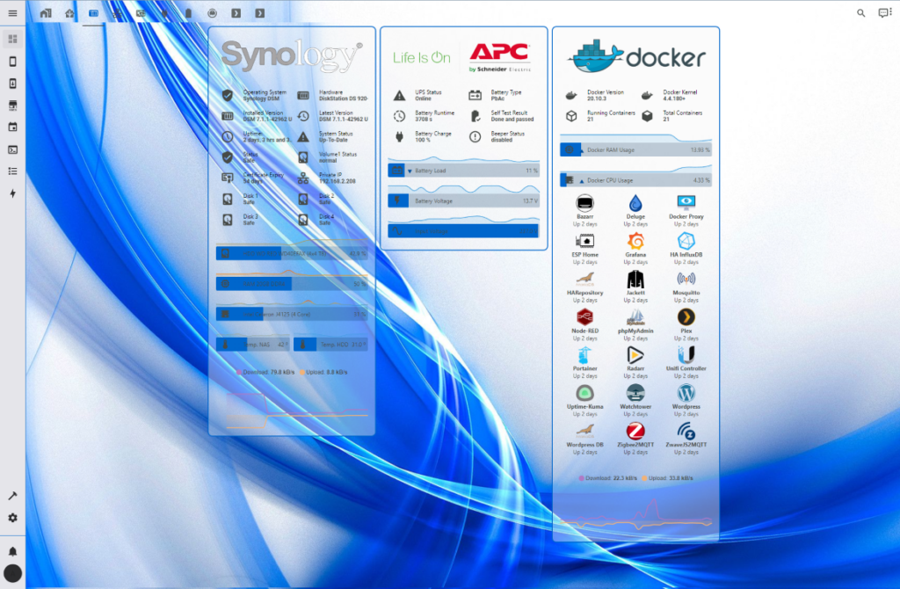Open the hamburger sidebar menu
The width and height of the screenshot is (900, 589).
click(12, 13)
